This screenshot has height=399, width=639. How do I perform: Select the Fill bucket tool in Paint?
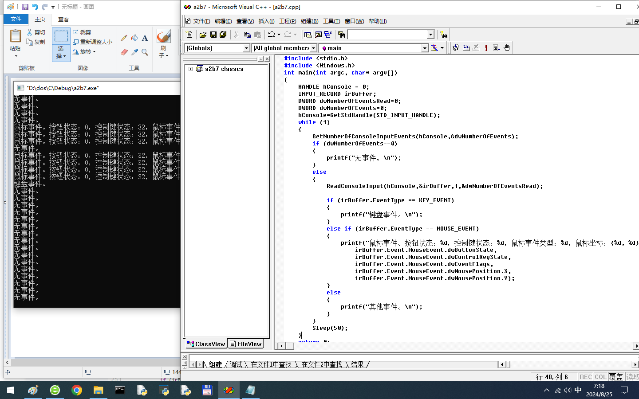[x=134, y=38]
